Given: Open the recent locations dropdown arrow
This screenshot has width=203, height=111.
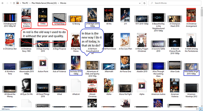Looking at the screenshot, I should point(11,3).
